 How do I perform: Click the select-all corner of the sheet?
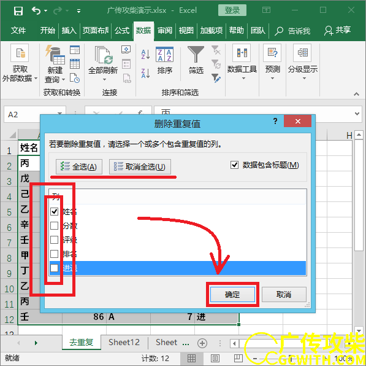click(x=12, y=135)
